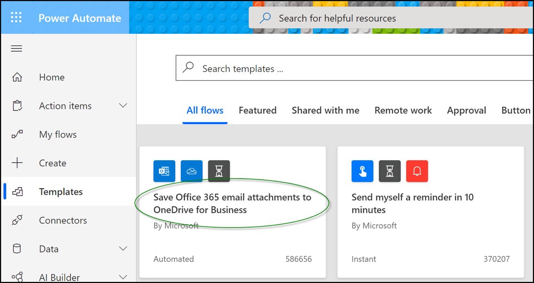Click the Data label in sidebar

coord(49,249)
